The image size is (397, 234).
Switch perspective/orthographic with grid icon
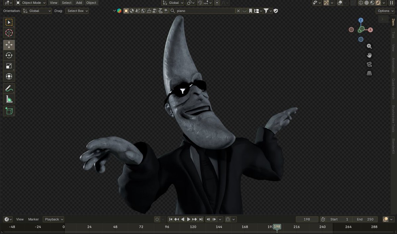[x=369, y=73]
